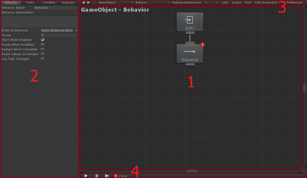Viewport: 307px width, 178px height.
Task: Go forward with the right arrow button
Action: coord(89,2)
